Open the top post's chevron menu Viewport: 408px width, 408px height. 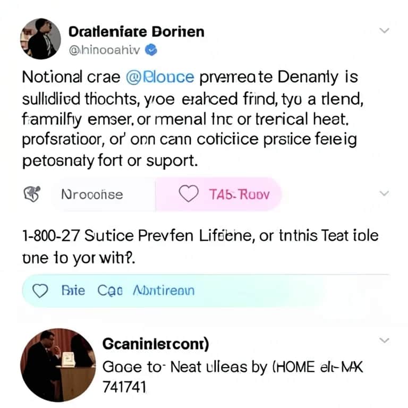pyautogui.click(x=384, y=31)
